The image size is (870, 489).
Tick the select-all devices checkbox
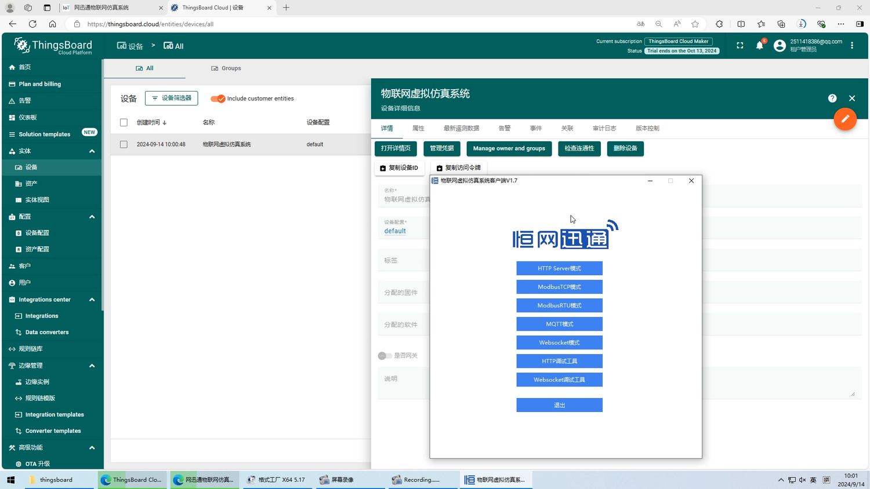124,122
